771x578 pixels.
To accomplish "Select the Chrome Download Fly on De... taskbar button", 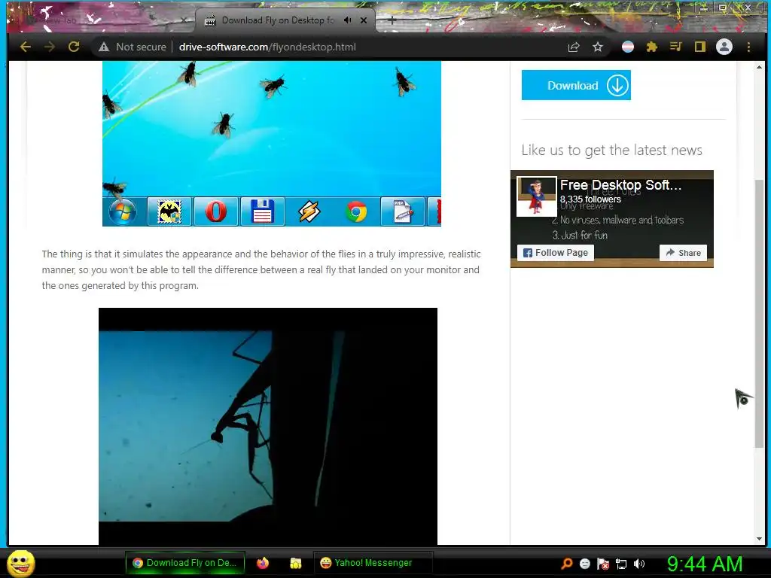I will click(x=185, y=563).
